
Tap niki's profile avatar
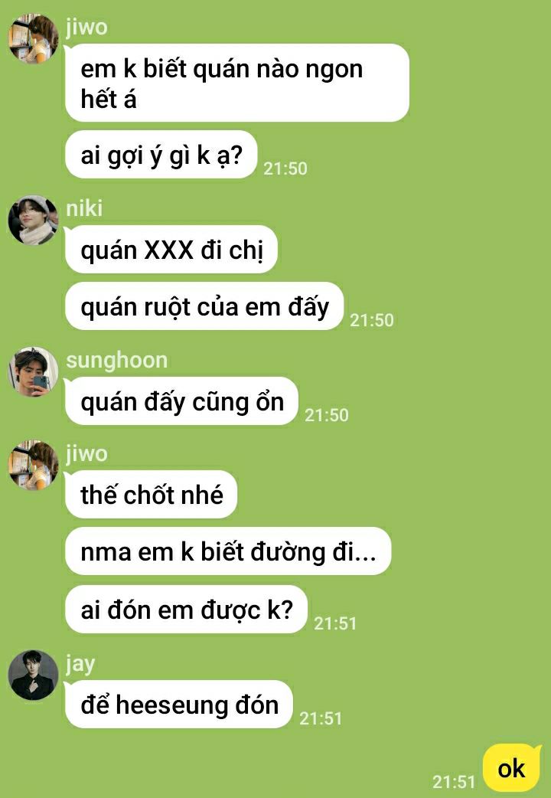click(x=33, y=221)
